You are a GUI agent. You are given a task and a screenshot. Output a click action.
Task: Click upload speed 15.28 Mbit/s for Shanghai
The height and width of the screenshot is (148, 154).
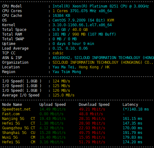pos(53,133)
